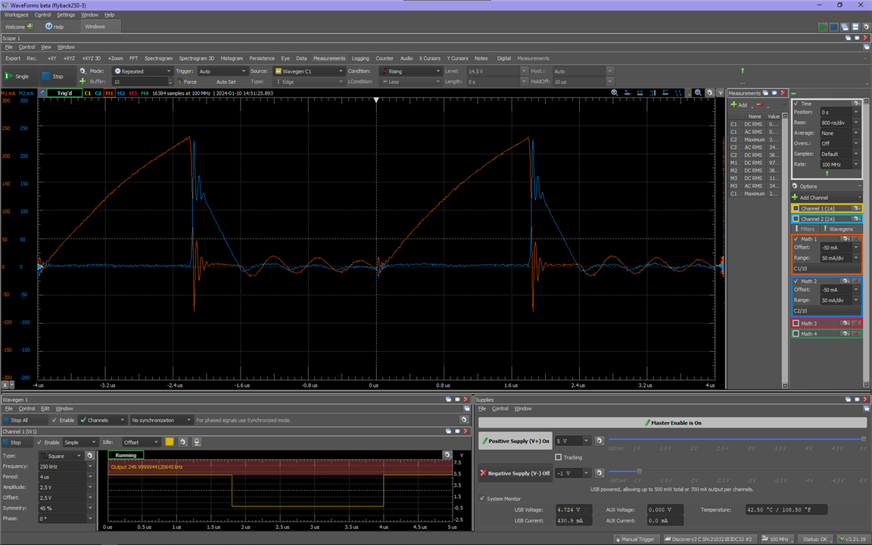Click the negative supply voltage slider handle

(639, 471)
